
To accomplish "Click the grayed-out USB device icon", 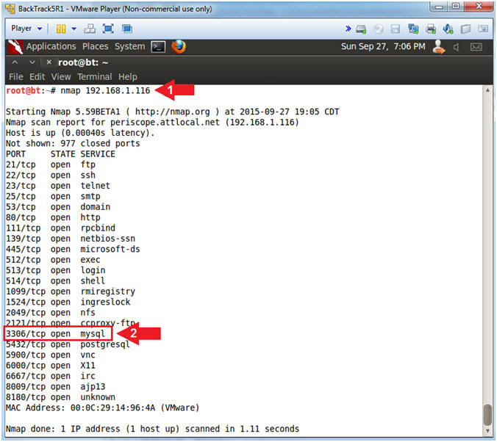I will click(x=465, y=29).
